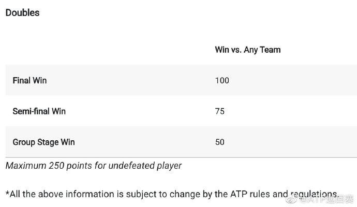The width and height of the screenshot is (357, 207).
Task: Select the Doubles heading
Action: [22, 12]
